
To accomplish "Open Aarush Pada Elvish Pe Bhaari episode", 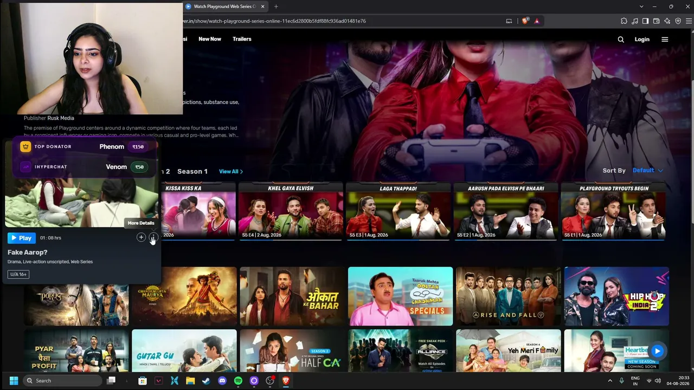I will (x=506, y=211).
